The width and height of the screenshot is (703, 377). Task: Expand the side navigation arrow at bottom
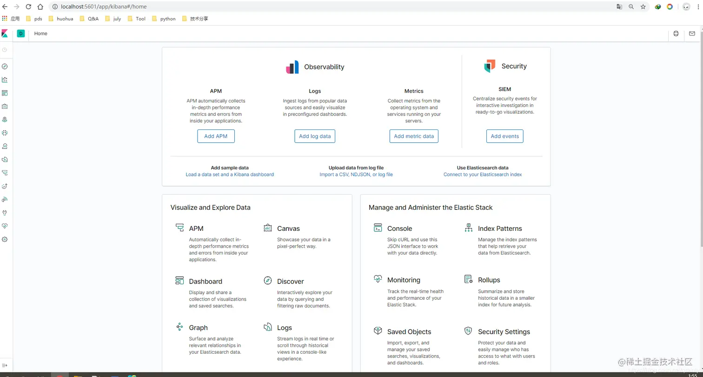pos(5,365)
